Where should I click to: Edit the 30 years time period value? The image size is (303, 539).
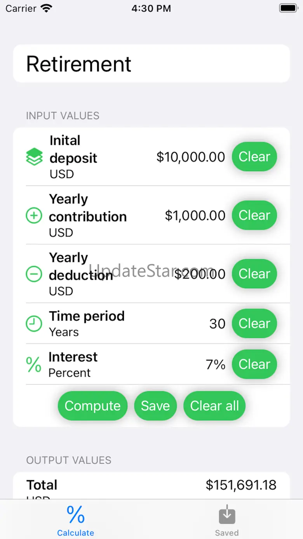coord(217,324)
